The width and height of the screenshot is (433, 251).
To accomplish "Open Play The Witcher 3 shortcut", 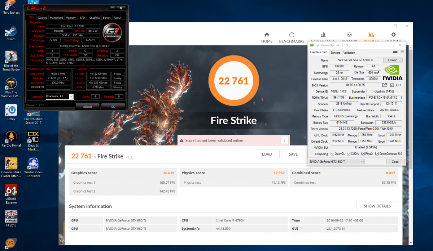I will (11, 88).
